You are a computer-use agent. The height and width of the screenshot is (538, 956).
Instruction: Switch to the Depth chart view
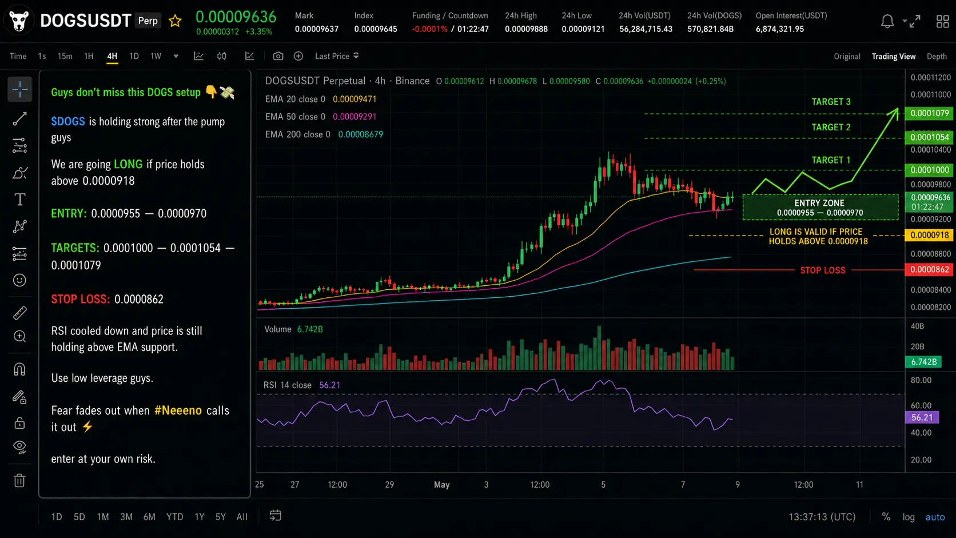tap(937, 56)
